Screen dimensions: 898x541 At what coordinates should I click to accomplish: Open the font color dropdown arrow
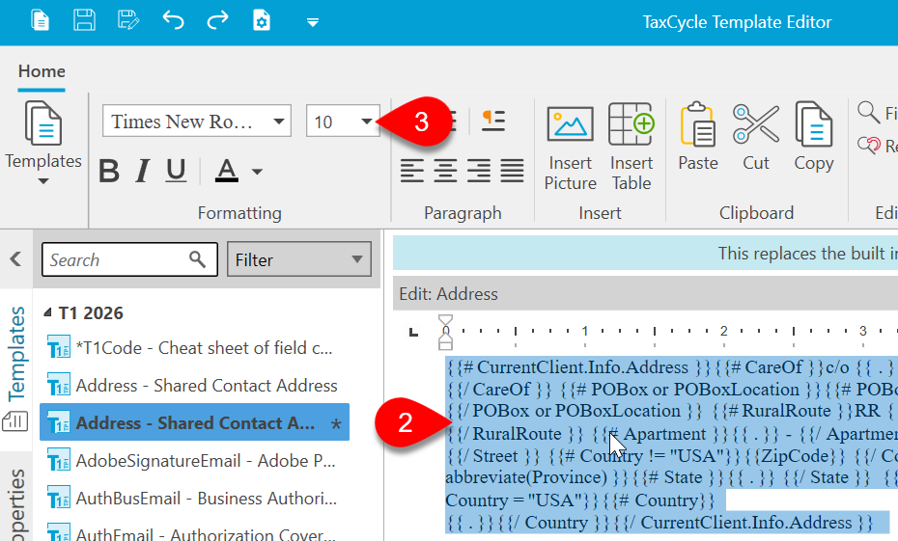pos(257,172)
